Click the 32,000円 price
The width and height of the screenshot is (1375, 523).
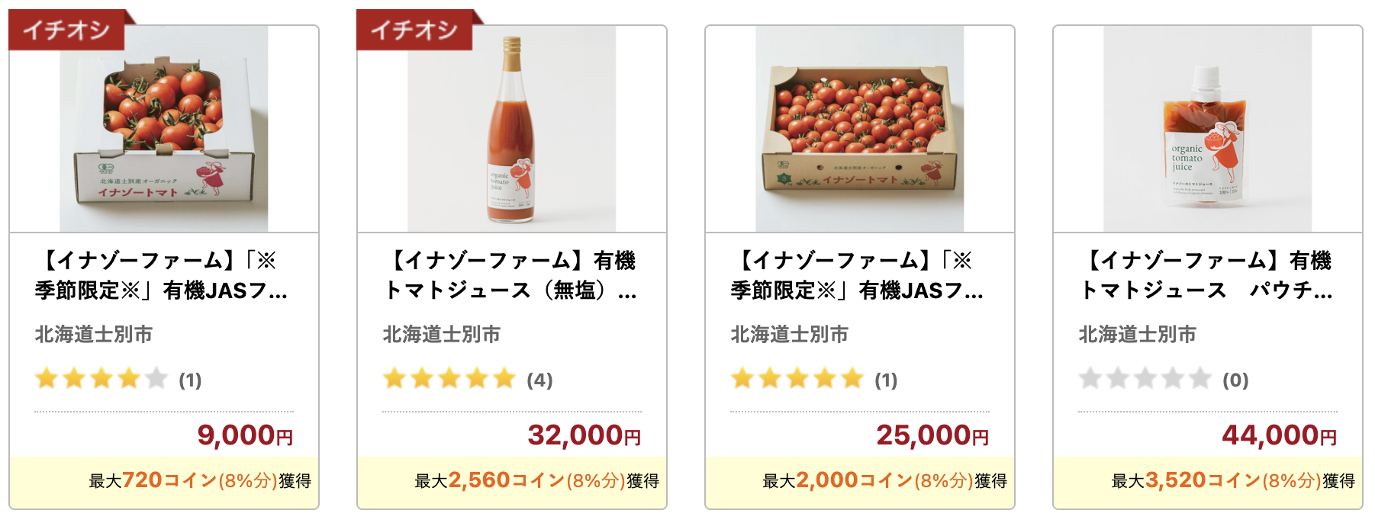tap(584, 435)
